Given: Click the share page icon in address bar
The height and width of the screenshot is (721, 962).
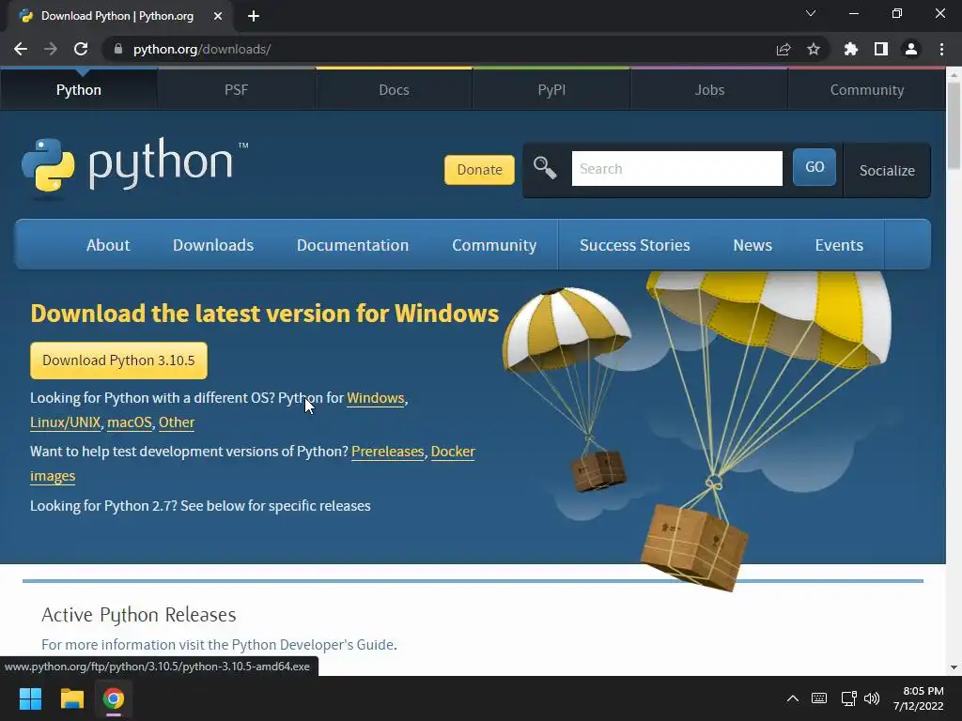Looking at the screenshot, I should pyautogui.click(x=784, y=49).
